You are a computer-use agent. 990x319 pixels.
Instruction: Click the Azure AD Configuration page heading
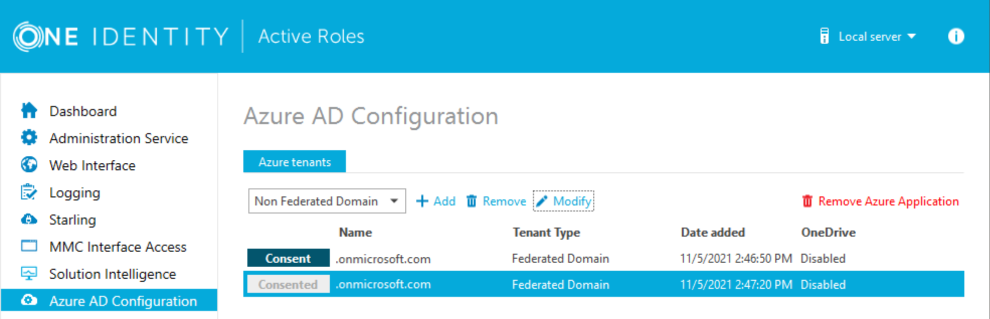coord(371,117)
